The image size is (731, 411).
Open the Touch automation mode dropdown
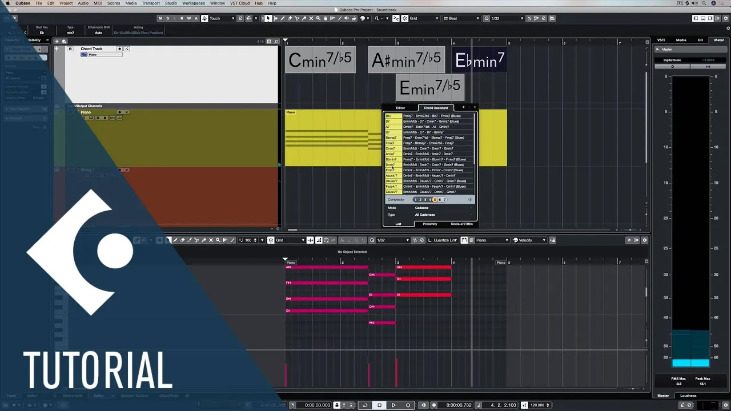point(222,18)
